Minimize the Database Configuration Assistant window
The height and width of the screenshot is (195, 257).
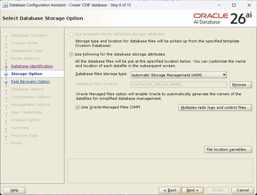[x=219, y=5]
